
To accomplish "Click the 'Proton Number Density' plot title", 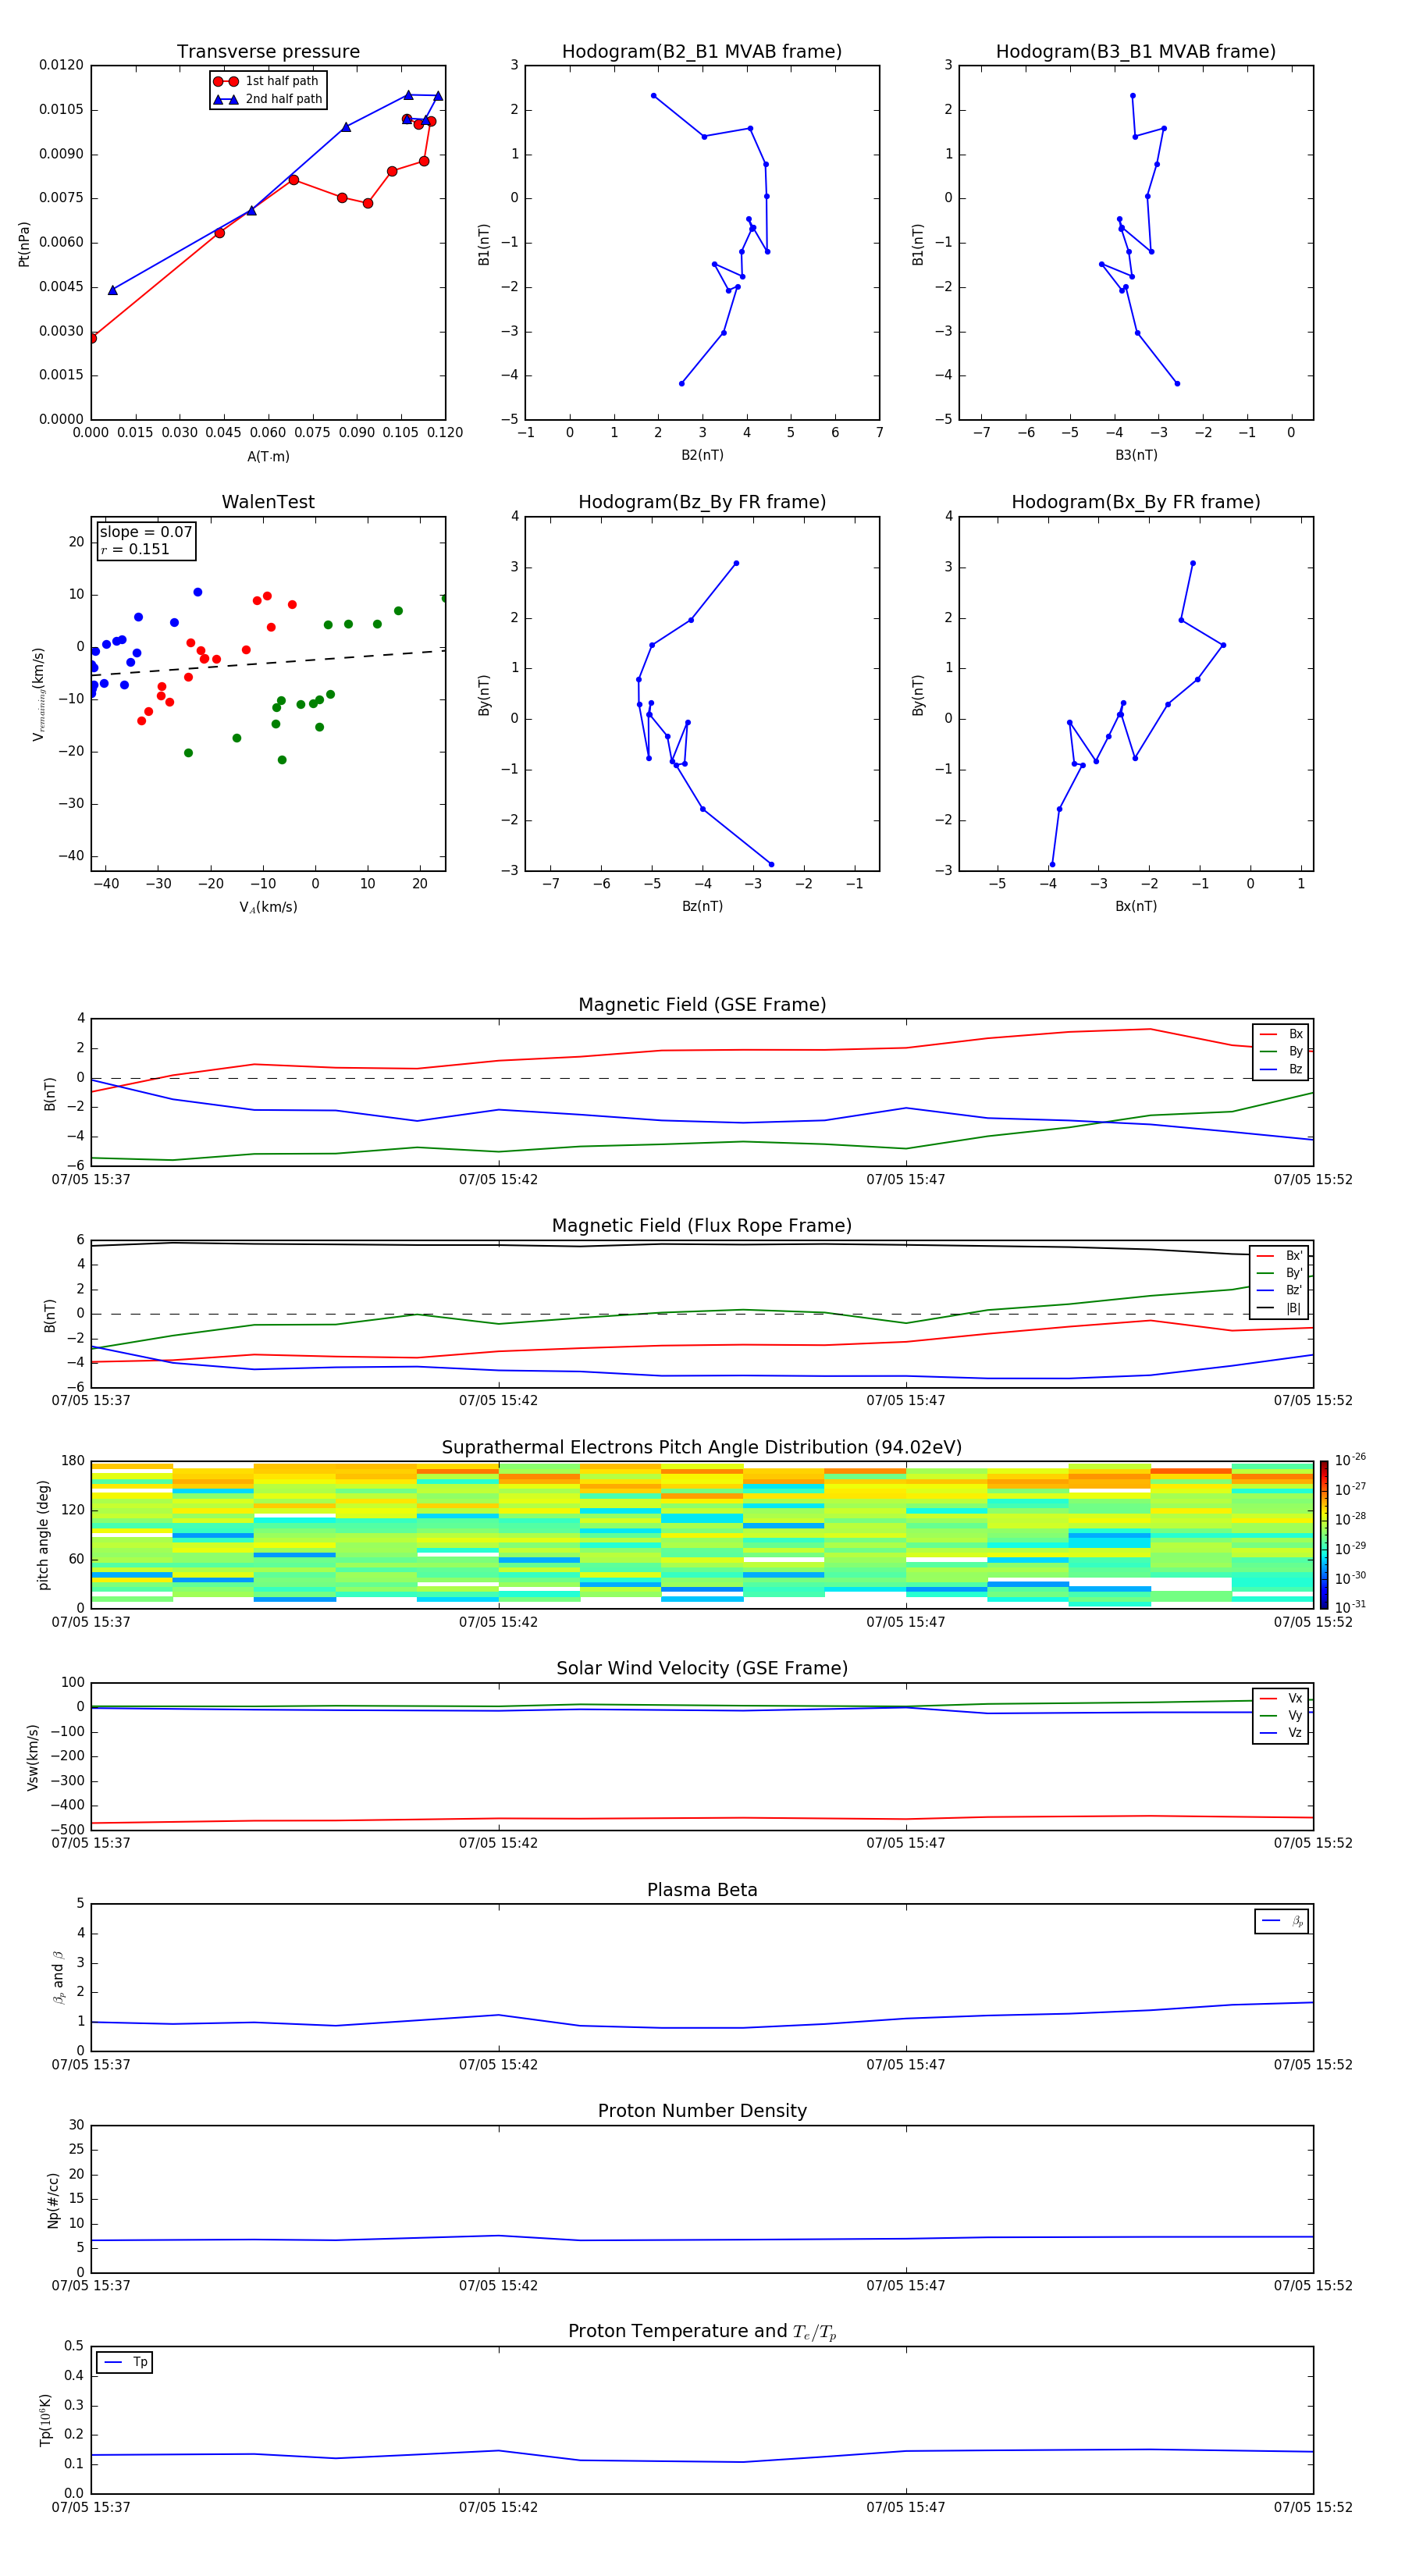I will click(702, 2111).
